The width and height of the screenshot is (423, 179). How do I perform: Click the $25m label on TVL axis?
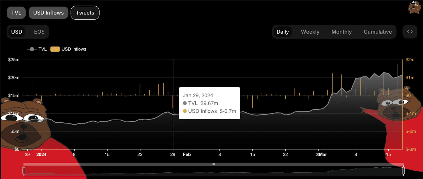pyautogui.click(x=14, y=60)
